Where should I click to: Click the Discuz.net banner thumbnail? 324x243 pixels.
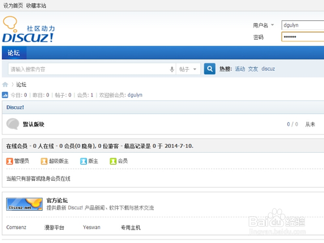24,204
